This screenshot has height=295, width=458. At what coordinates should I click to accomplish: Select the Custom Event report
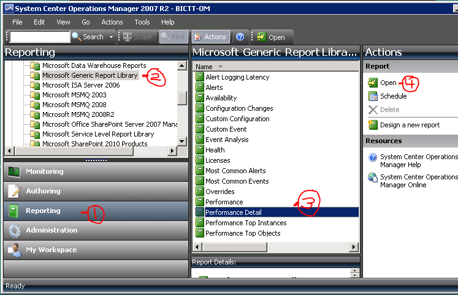point(226,129)
